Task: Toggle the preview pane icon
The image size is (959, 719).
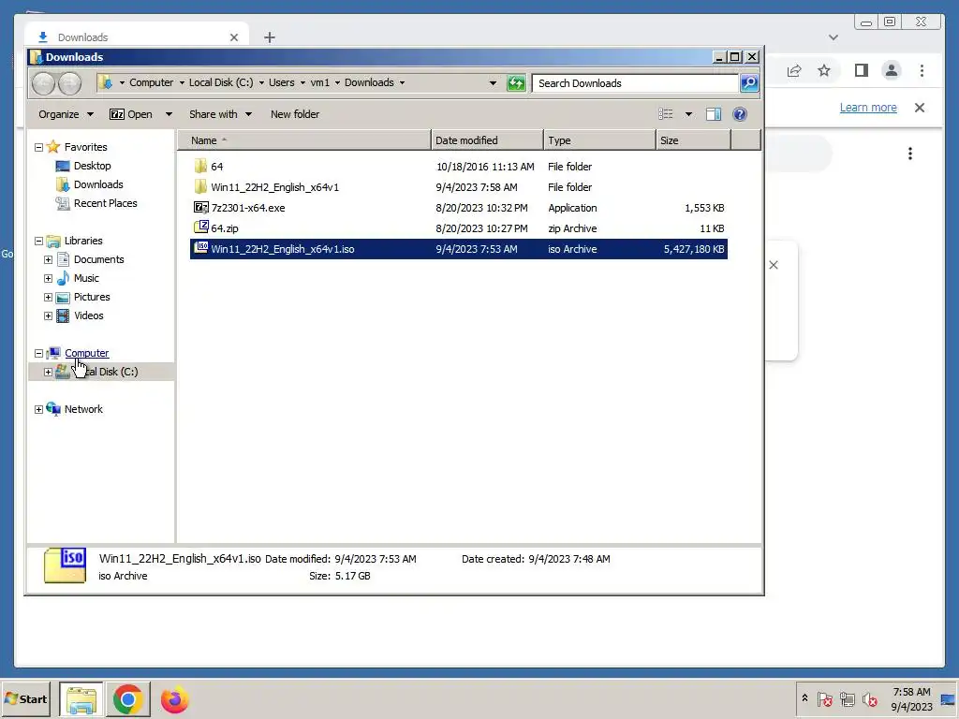Action: 713,114
